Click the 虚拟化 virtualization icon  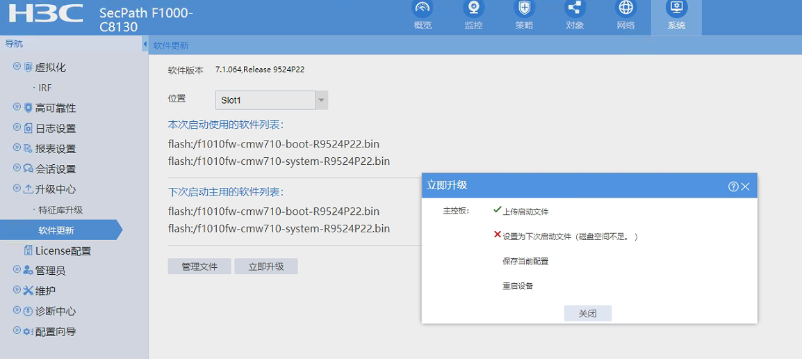pos(28,67)
